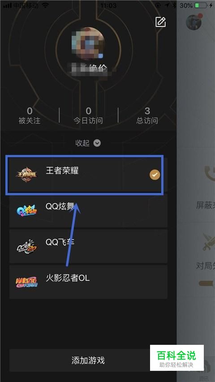
Task: Tap the edit profile pencil icon
Action: point(161,22)
